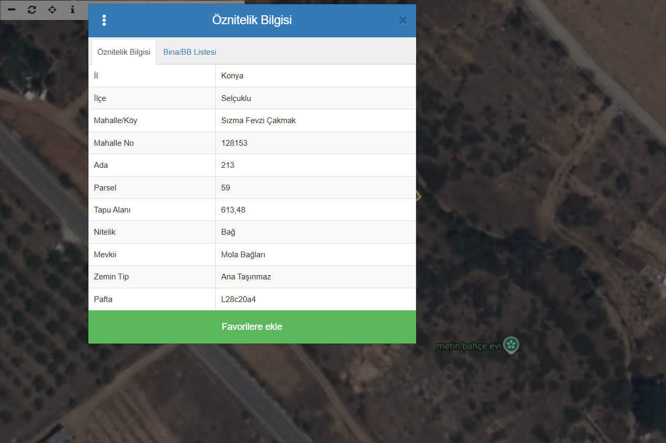Image resolution: width=666 pixels, height=443 pixels.
Task: Click the Ada value 213
Action: click(x=228, y=165)
